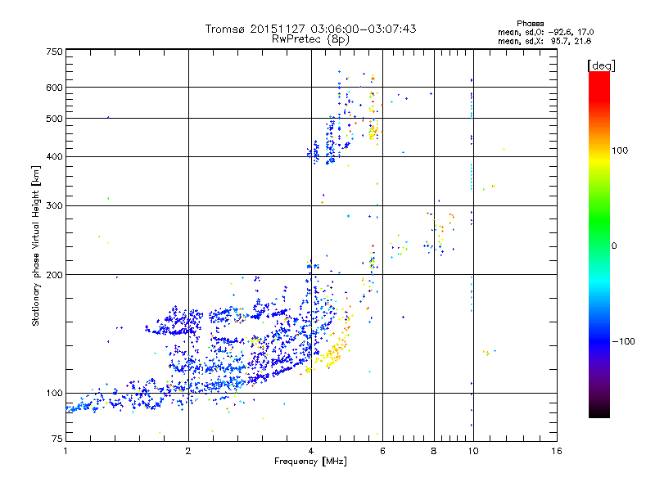Click the x-axis tick label '2'
The width and height of the screenshot is (655, 491).
[x=188, y=451]
